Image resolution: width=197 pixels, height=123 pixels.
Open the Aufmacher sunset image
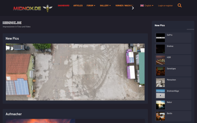pyautogui.click(x=40, y=121)
